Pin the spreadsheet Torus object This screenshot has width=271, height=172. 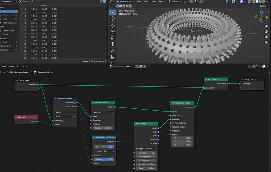click(x=32, y=2)
